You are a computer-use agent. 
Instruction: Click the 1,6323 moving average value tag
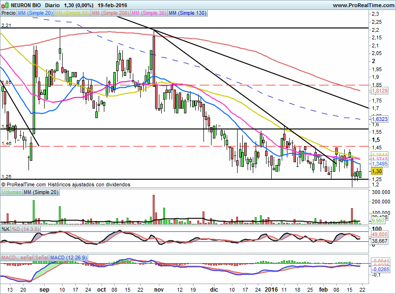pyautogui.click(x=379, y=119)
